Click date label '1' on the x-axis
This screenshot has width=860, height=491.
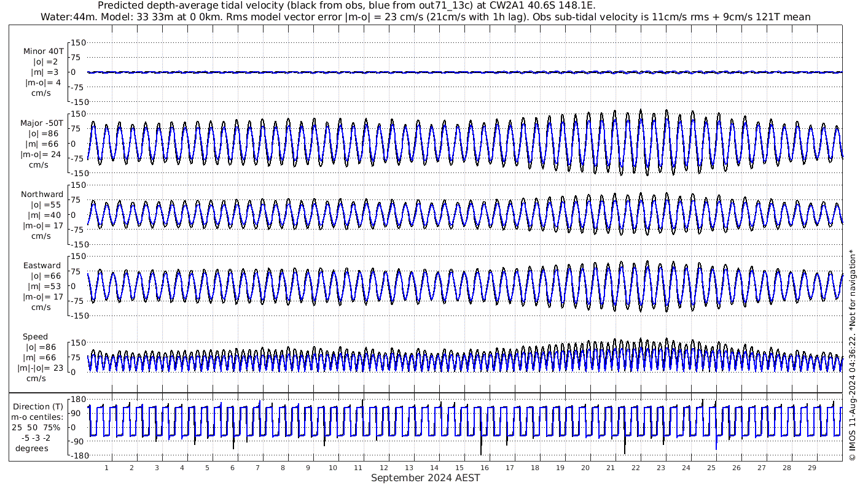(107, 468)
